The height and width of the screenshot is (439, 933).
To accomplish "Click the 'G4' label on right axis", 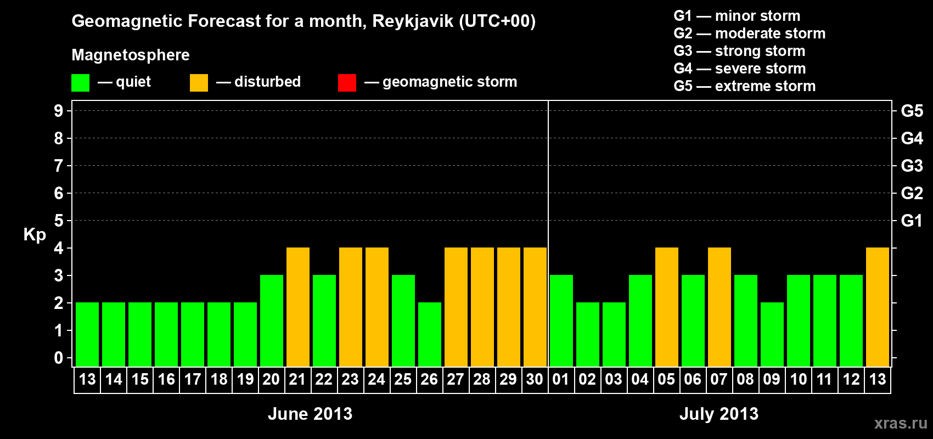I will [x=912, y=138].
